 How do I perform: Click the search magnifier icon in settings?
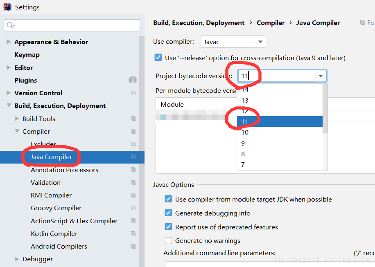point(11,25)
